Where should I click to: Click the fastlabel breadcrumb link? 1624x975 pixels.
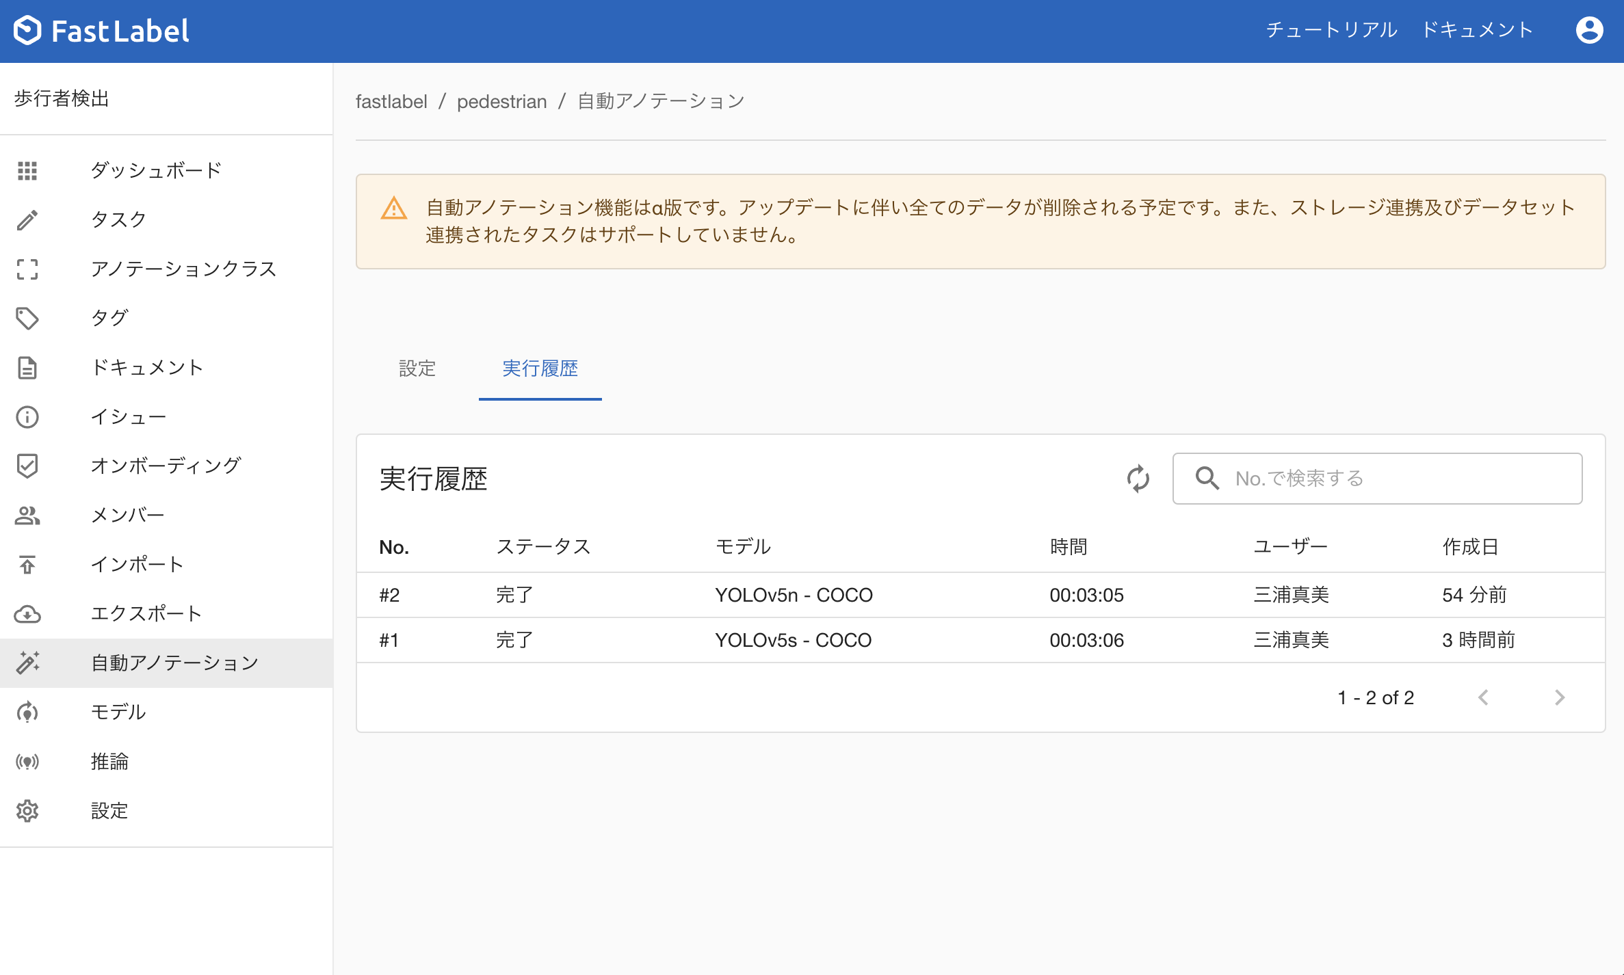(x=391, y=101)
